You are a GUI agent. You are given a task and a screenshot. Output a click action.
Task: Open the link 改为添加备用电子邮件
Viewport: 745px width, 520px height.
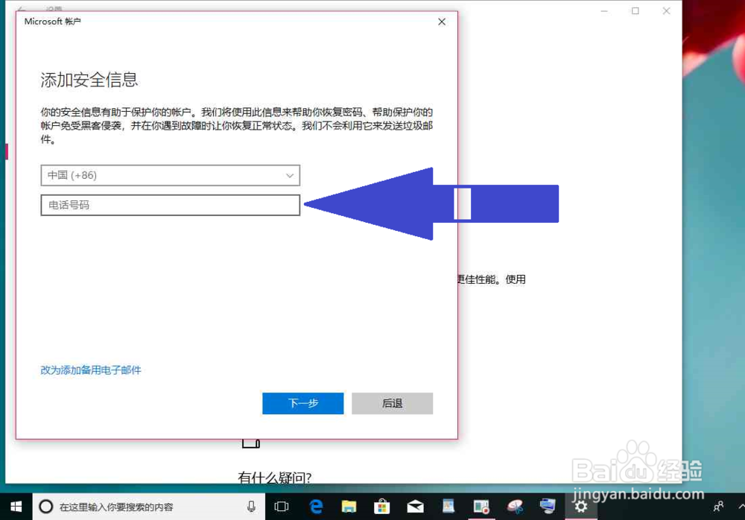[91, 370]
